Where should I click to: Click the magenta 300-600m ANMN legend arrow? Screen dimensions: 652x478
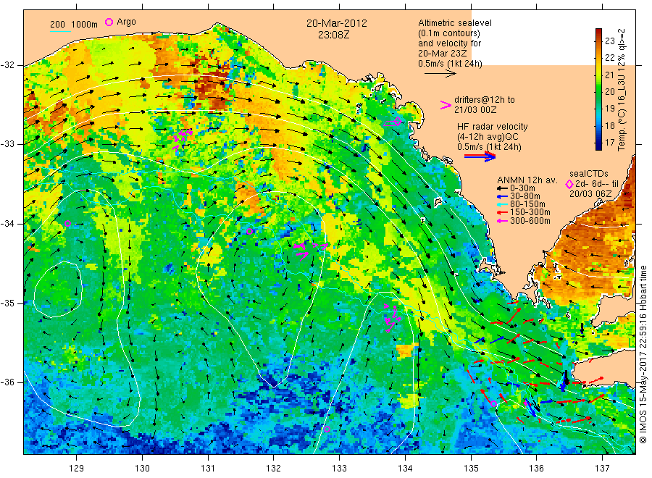[x=503, y=221]
